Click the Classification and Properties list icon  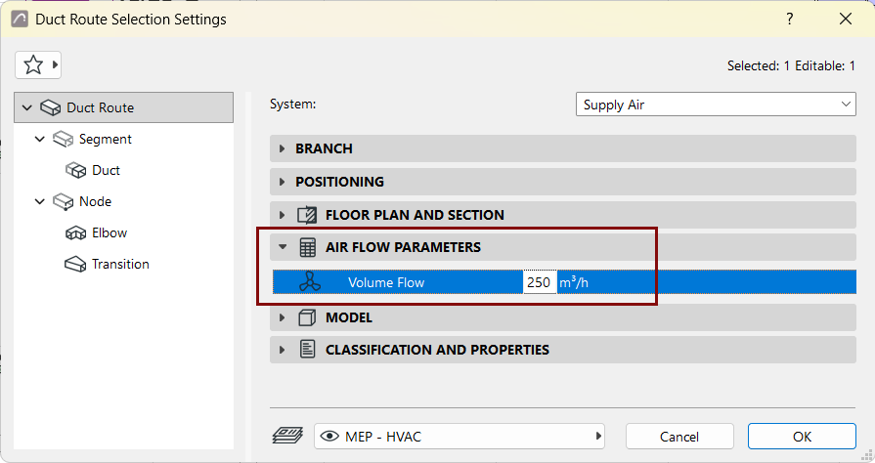click(x=308, y=349)
